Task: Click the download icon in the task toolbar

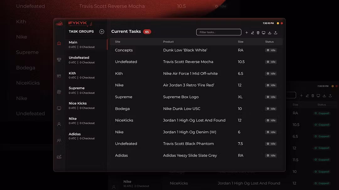Action: [270, 32]
